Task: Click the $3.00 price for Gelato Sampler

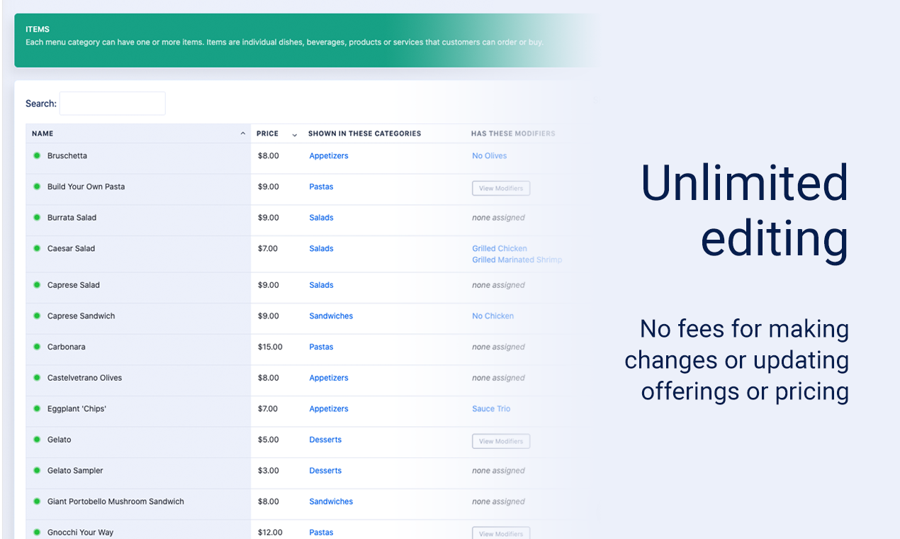Action: [269, 470]
